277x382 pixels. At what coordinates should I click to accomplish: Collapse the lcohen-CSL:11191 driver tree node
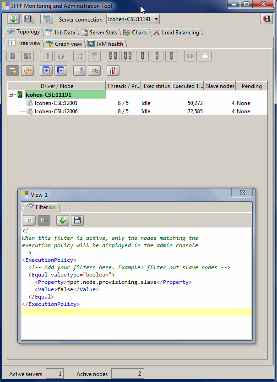(x=11, y=94)
